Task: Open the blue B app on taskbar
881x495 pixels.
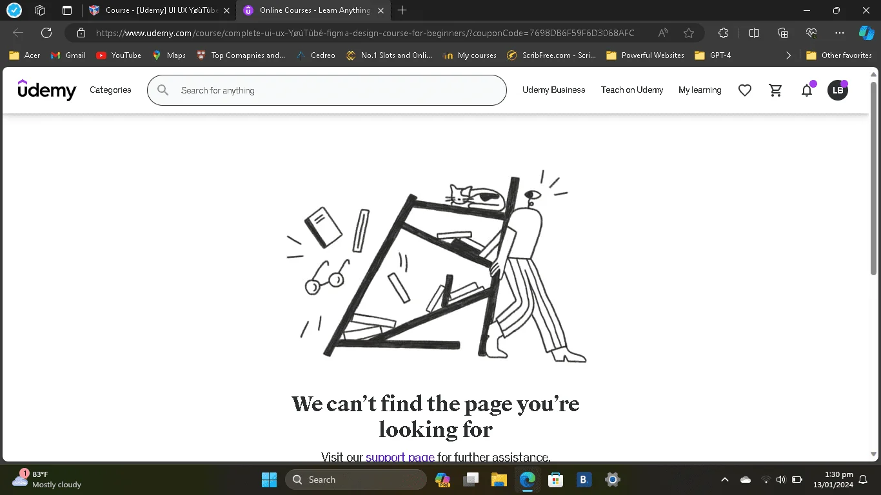Action: coord(584,480)
